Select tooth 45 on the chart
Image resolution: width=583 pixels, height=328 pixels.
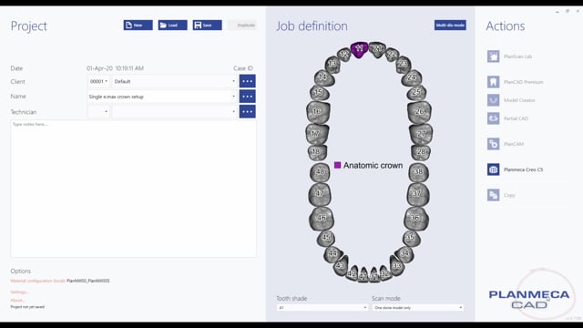click(326, 238)
